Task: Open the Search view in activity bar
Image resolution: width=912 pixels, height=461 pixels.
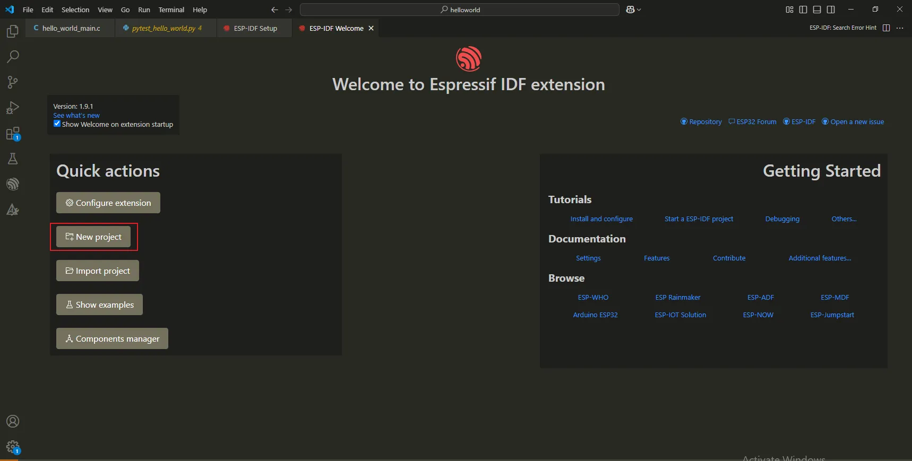Action: [13, 57]
